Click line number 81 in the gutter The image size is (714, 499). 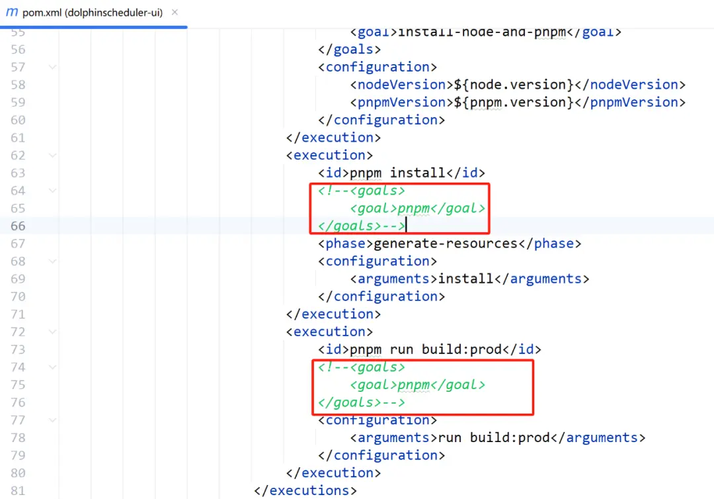[18, 490]
